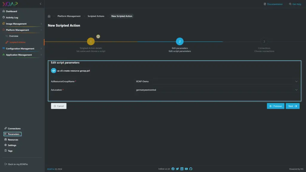Select step 2 Edit parameters circle
The height and width of the screenshot is (172, 306).
click(180, 41)
